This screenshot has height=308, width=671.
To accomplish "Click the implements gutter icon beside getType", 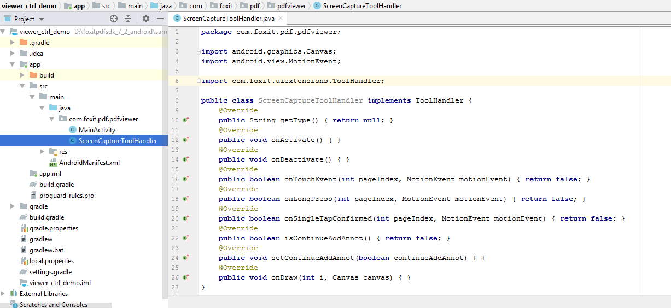I will (185, 120).
